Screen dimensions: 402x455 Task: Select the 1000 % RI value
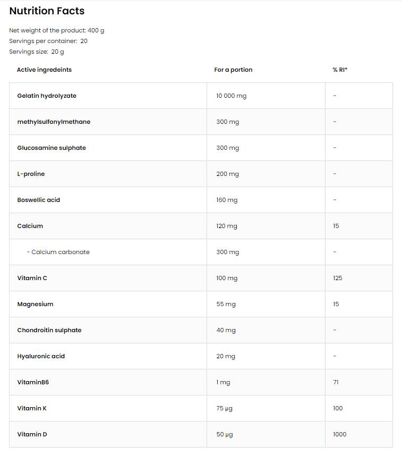pyautogui.click(x=340, y=434)
